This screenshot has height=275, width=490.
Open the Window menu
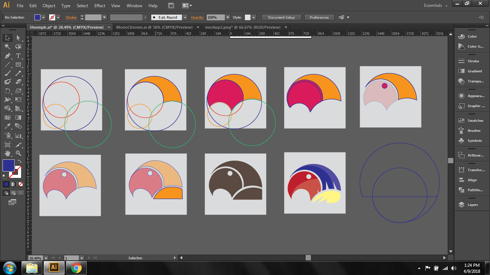coord(135,6)
